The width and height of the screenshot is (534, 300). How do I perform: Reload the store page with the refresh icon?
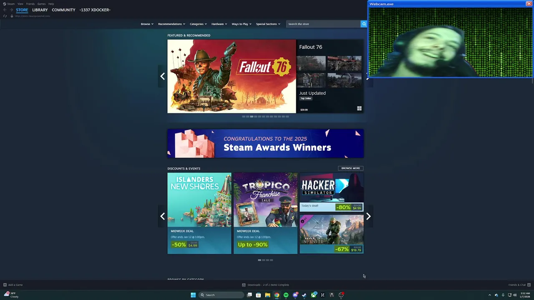(5, 16)
